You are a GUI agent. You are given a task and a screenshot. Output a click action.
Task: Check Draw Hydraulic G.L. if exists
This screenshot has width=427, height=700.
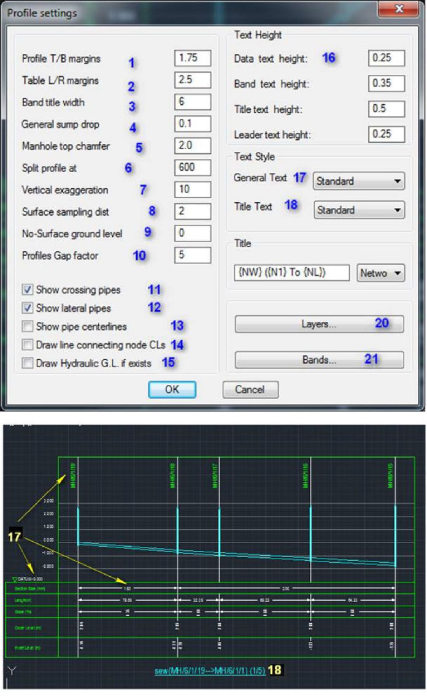[27, 363]
